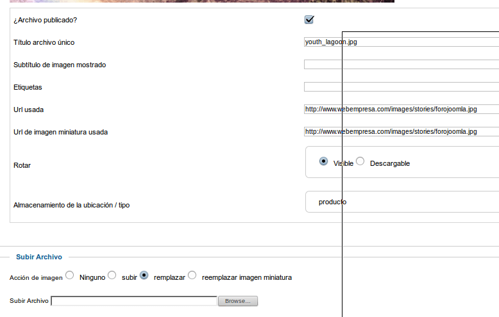Choose 'subir' image action radio
This screenshot has height=317, width=499.
point(112,275)
